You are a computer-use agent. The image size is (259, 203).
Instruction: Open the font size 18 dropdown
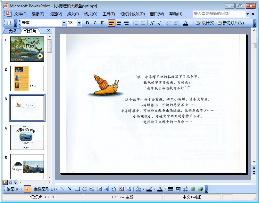point(79,23)
